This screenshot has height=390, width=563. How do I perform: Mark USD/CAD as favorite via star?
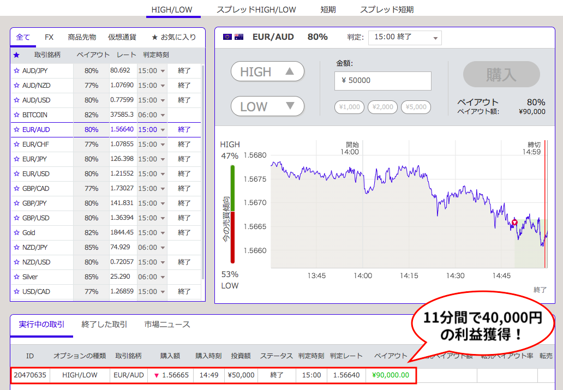[x=16, y=292]
